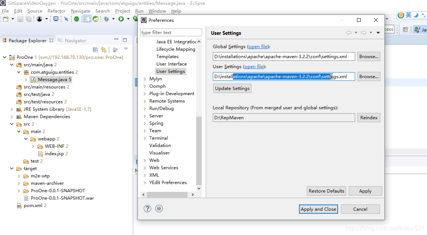Click the preferences Help question mark icon
Viewport: 427px width, 235px height.
point(147,209)
